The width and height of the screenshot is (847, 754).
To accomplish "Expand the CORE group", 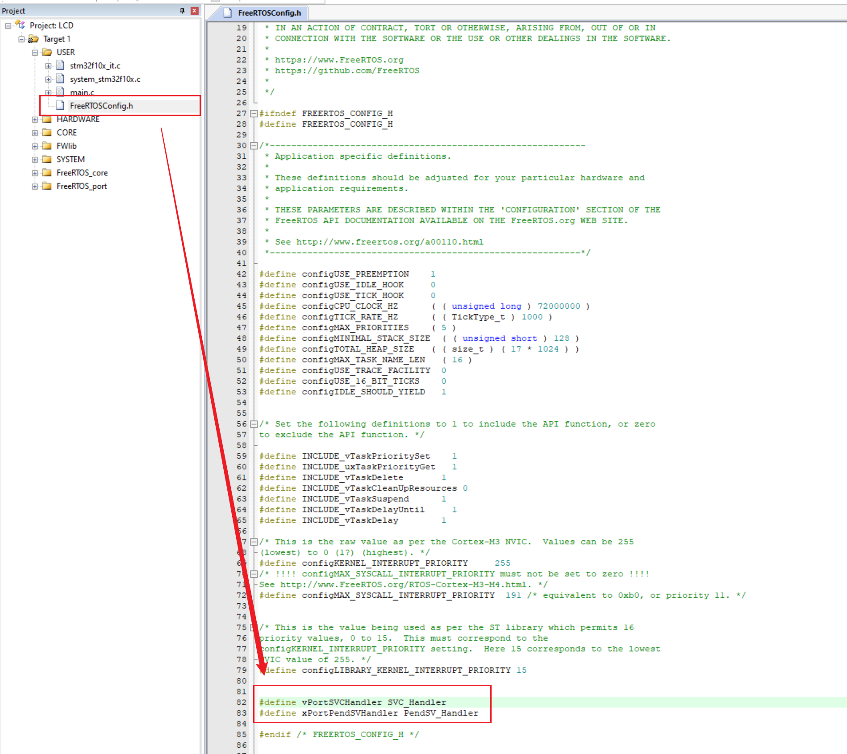I will [x=35, y=133].
